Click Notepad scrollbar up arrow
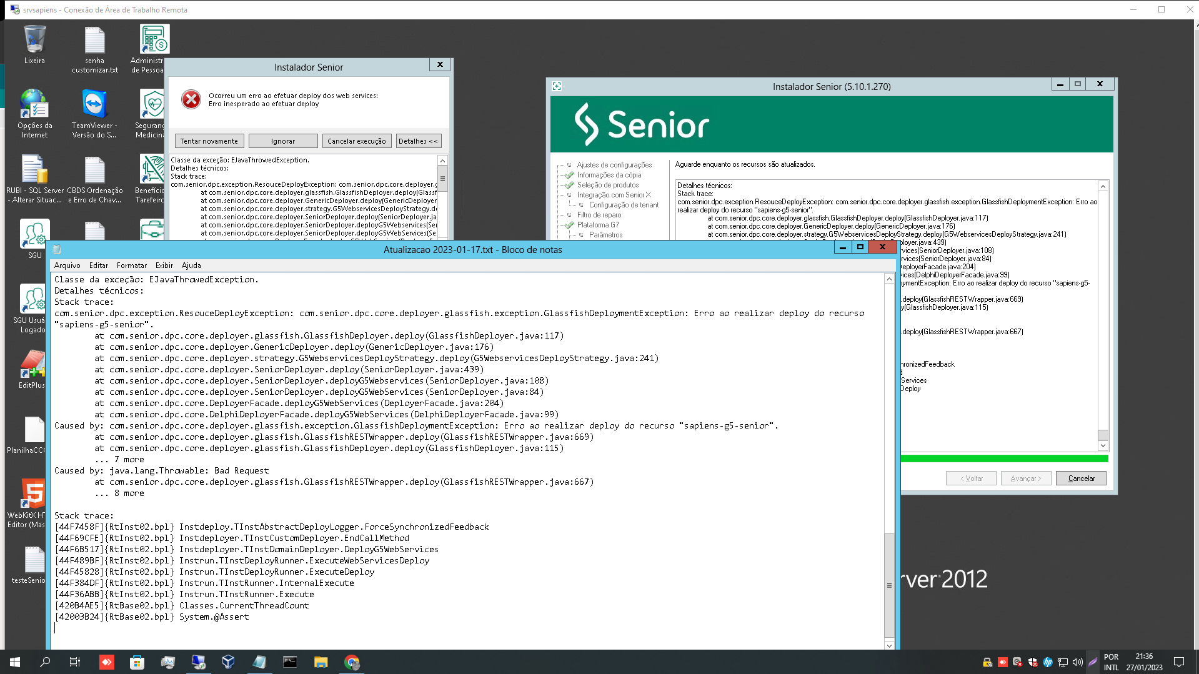The height and width of the screenshot is (674, 1199). tap(889, 279)
